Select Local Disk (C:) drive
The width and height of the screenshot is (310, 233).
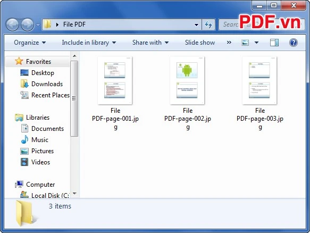point(45,195)
